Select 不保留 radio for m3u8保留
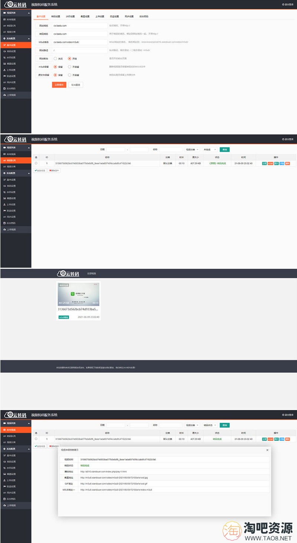 pyautogui.click(x=69, y=67)
